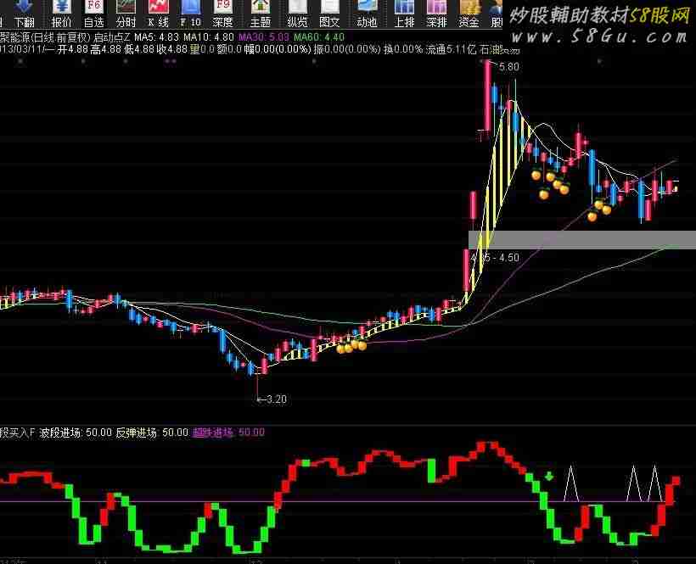Click the purple MA30: 5.03 label
The height and width of the screenshot is (564, 696).
264,37
